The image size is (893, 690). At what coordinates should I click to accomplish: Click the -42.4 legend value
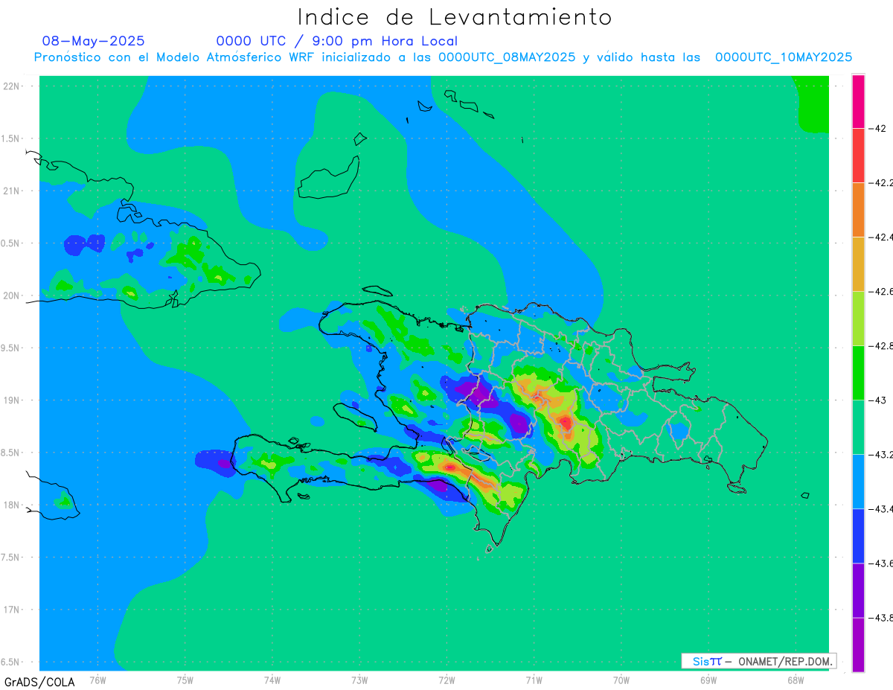tap(882, 237)
